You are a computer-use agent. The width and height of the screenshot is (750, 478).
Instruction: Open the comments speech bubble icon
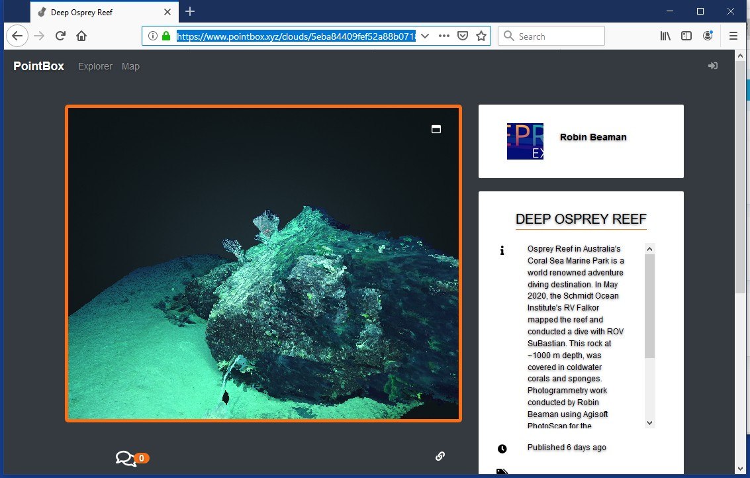tap(126, 458)
